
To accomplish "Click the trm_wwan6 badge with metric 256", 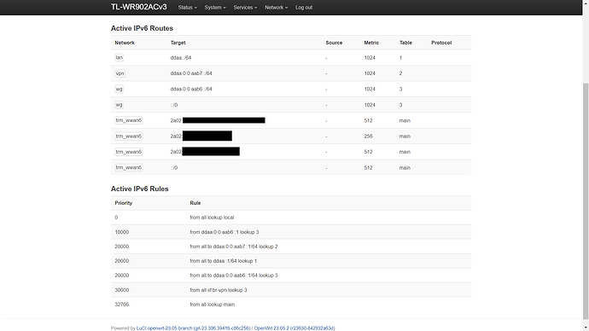I will coord(128,136).
